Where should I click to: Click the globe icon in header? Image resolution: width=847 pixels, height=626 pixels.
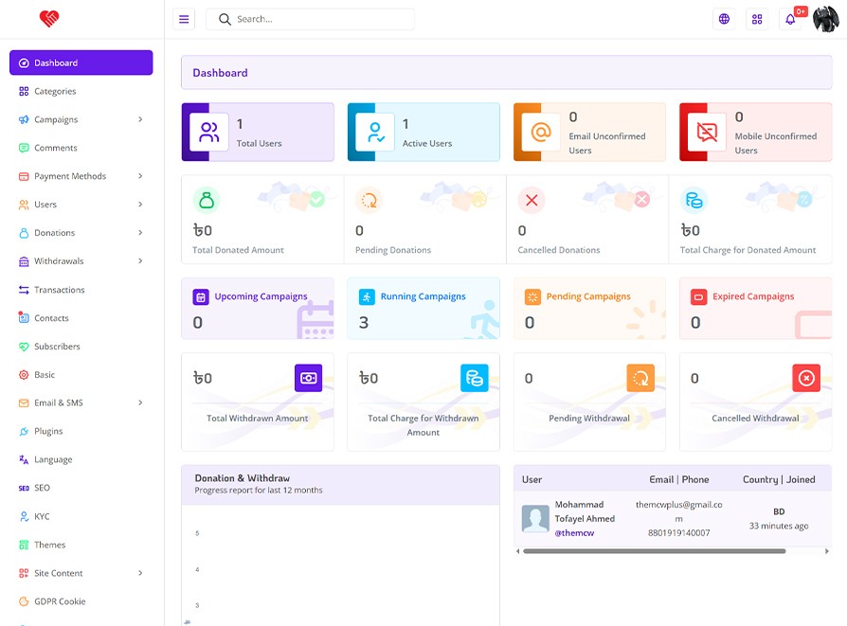(724, 19)
